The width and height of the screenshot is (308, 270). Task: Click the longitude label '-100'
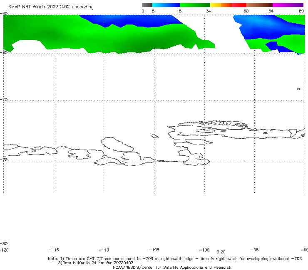point(204,250)
